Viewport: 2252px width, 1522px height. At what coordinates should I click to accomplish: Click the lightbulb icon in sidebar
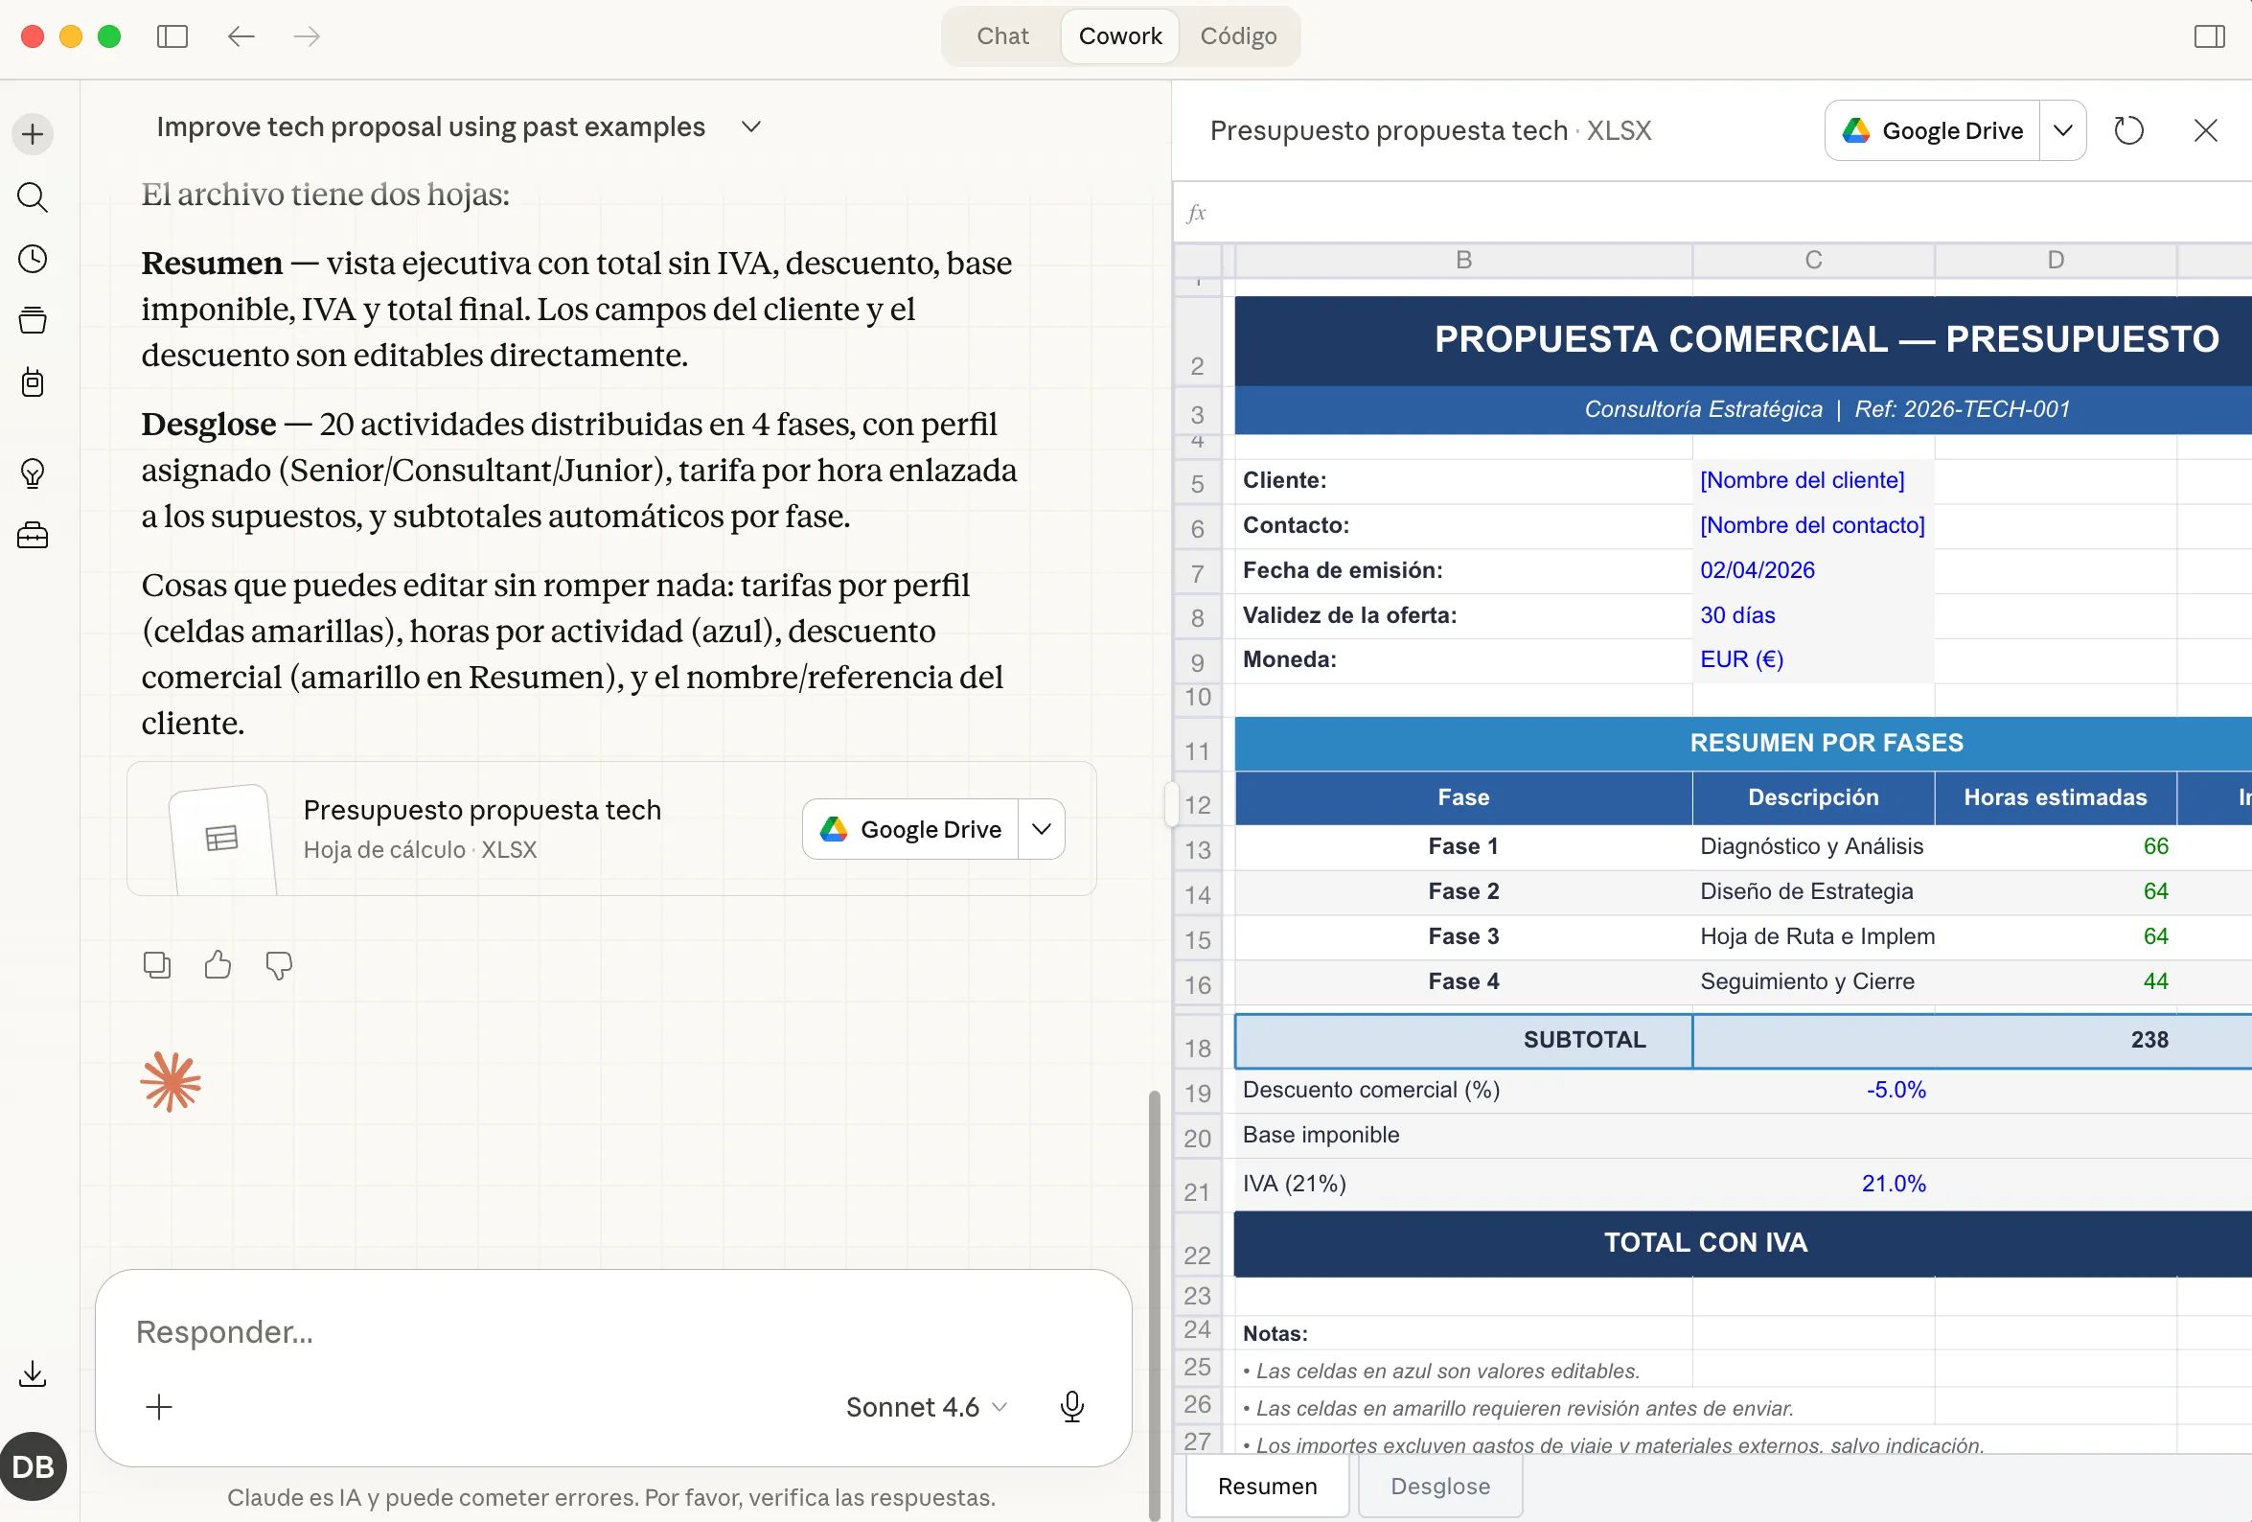tap(33, 473)
